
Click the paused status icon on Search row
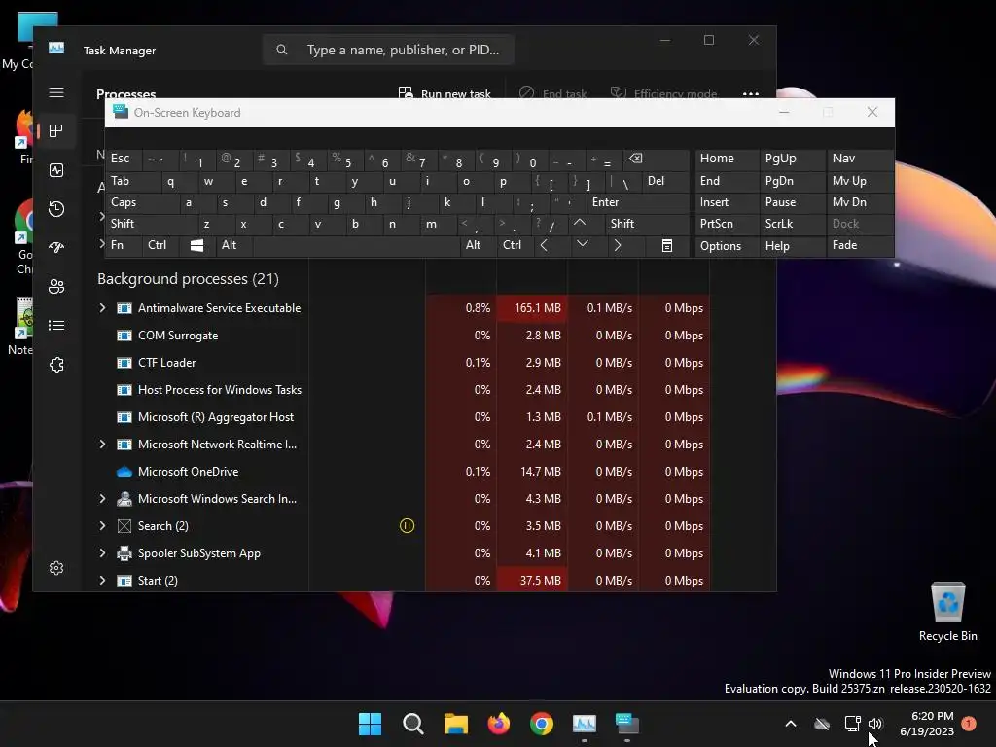click(407, 526)
